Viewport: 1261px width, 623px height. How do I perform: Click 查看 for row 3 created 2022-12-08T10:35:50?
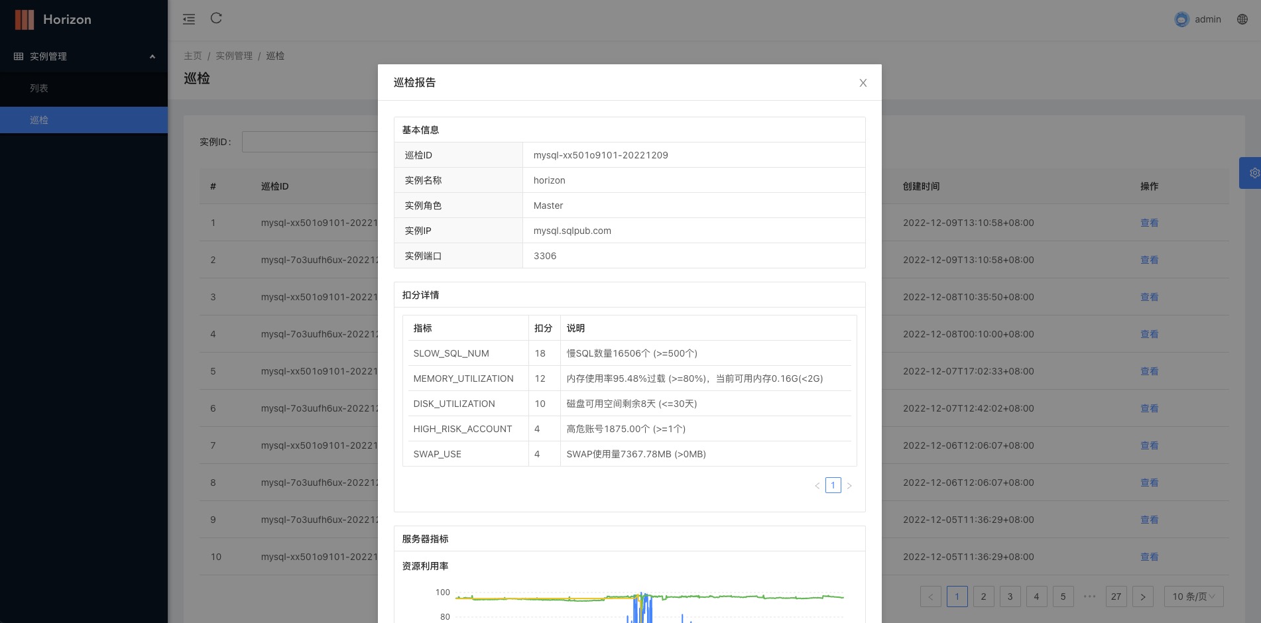1150,297
